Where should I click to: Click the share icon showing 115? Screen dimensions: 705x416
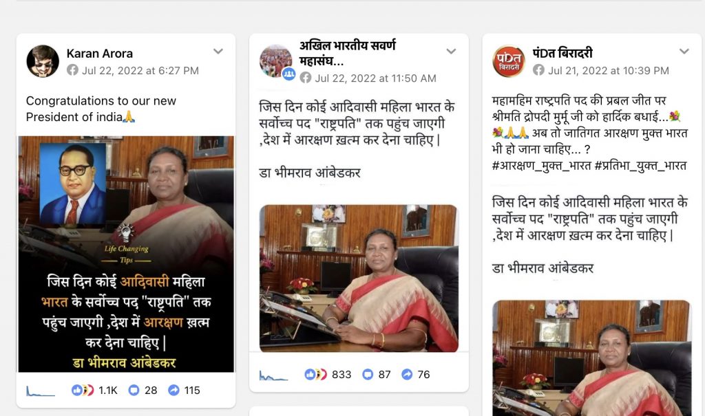pyautogui.click(x=173, y=390)
